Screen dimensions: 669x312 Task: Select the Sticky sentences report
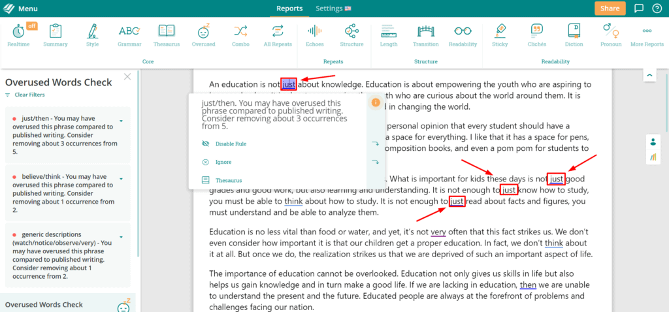point(500,35)
